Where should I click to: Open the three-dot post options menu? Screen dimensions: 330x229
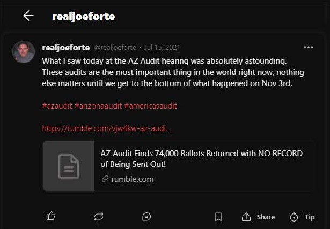click(x=308, y=47)
